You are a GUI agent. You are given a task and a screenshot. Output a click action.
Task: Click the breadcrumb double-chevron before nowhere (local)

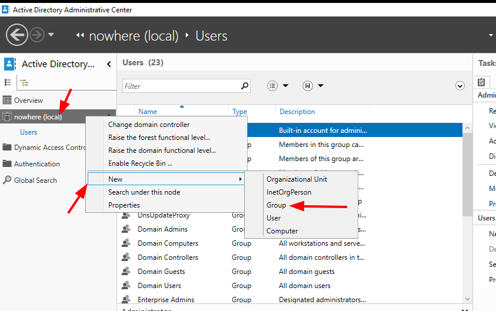(x=80, y=35)
